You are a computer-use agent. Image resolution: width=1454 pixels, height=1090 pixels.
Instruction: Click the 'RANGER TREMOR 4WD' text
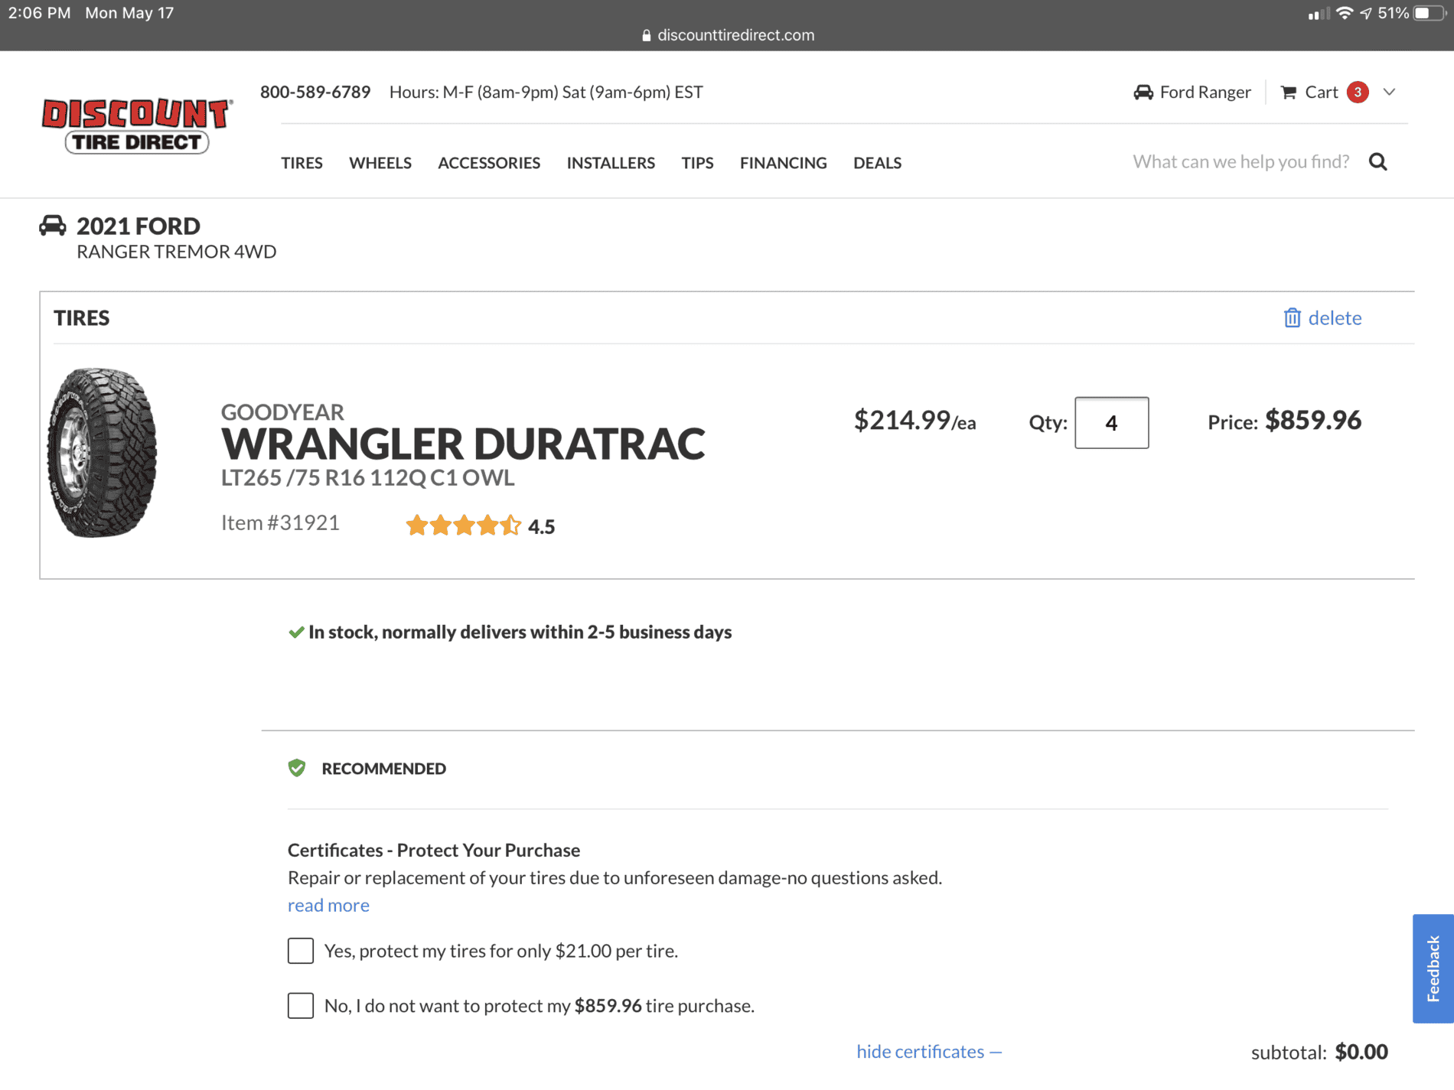[177, 252]
